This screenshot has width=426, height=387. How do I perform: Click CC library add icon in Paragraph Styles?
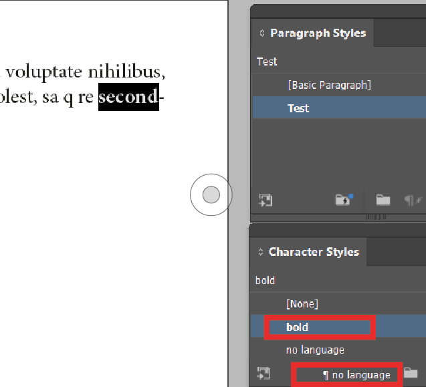(344, 200)
